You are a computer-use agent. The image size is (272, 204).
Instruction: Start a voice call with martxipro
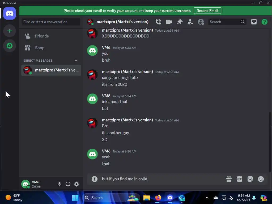(158, 22)
